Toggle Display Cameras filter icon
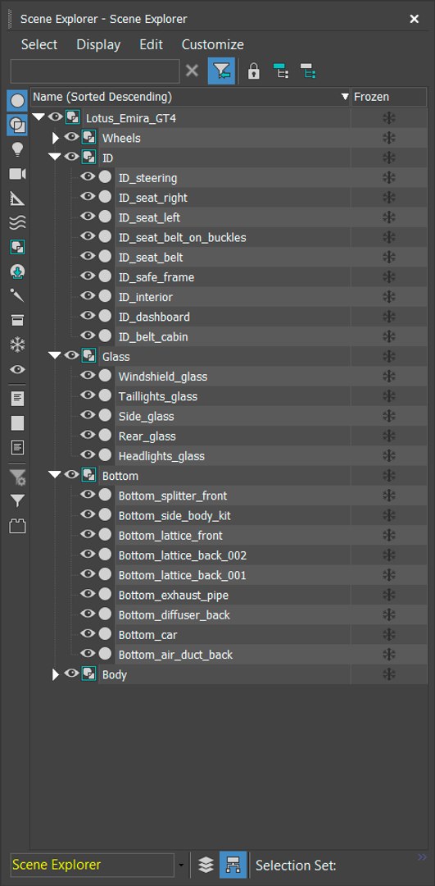Image resolution: width=435 pixels, height=886 pixels. (17, 174)
